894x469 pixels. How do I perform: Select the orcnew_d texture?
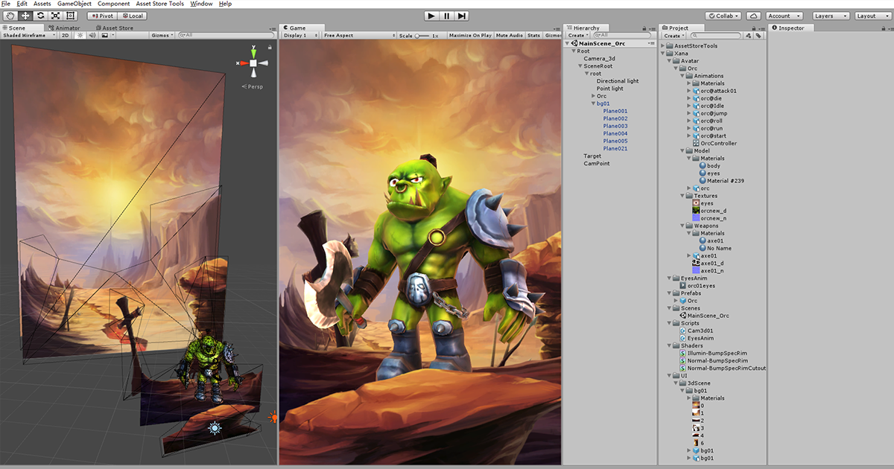click(x=708, y=211)
